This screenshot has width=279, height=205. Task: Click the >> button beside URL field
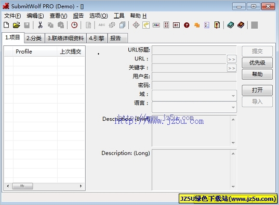pyautogui.click(x=232, y=59)
